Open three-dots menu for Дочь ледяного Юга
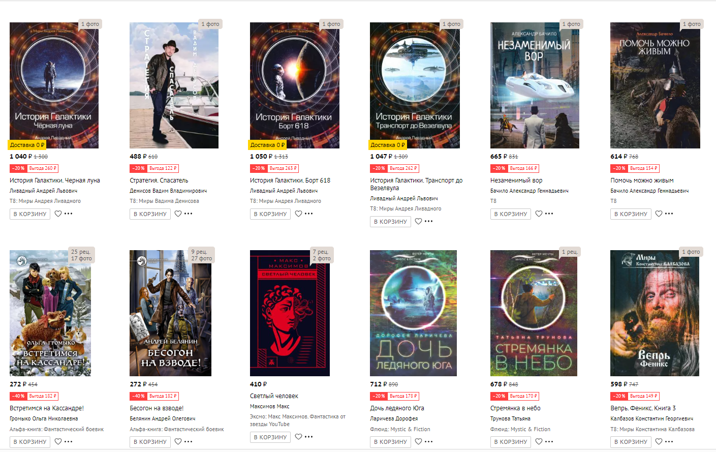The height and width of the screenshot is (452, 716). [x=429, y=441]
